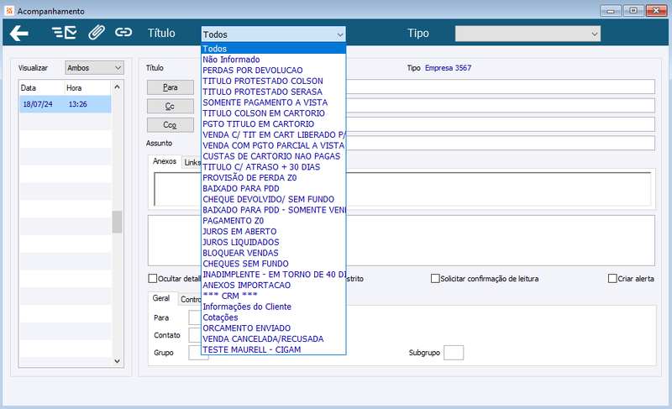Screen dimensions: 672x409
Task: Choose Cotações option
Action: (x=274, y=317)
